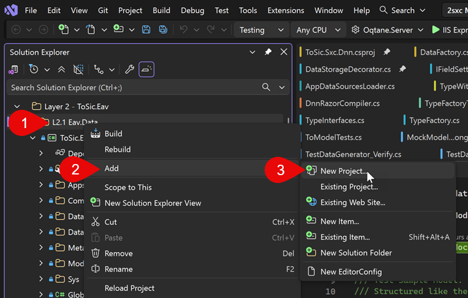Choose Existing Project... in submenu

click(378, 187)
